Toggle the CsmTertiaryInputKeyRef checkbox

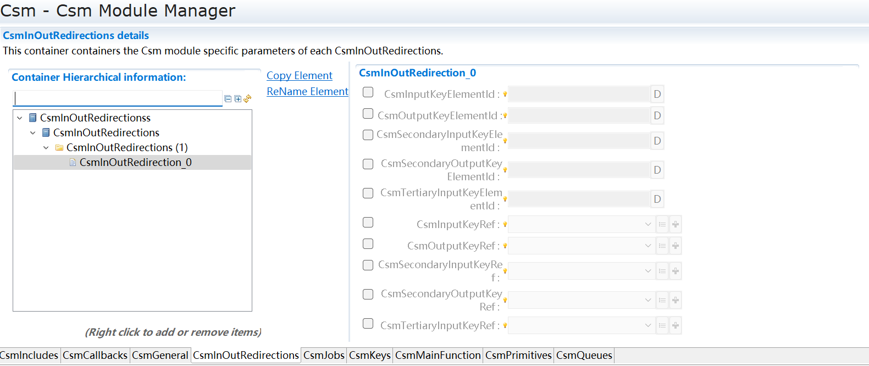[x=368, y=324]
